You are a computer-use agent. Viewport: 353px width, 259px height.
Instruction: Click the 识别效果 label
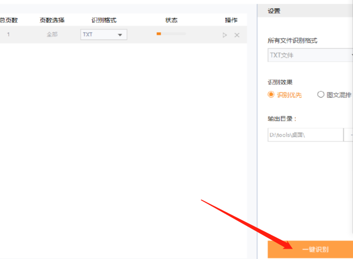(280, 82)
